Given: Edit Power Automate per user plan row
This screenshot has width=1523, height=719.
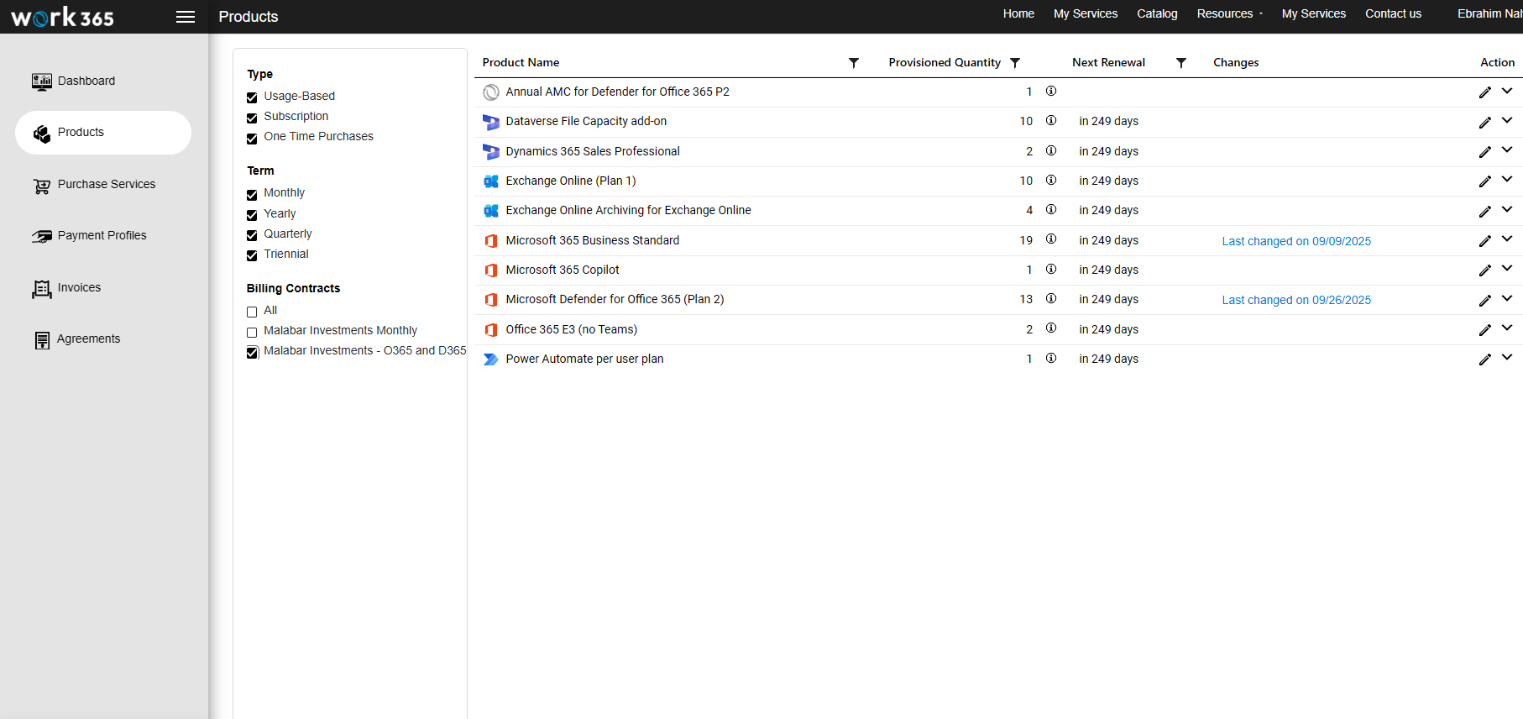Looking at the screenshot, I should tap(1485, 359).
